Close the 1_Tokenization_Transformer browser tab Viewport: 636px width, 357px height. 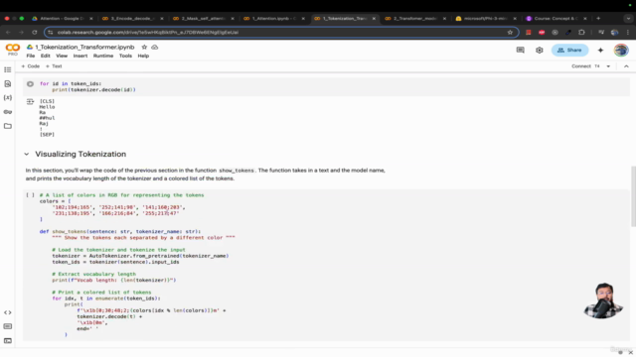click(374, 18)
